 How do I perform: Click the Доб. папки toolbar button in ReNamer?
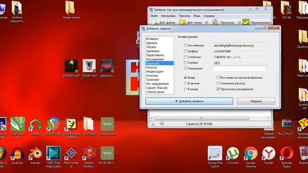point(190,23)
